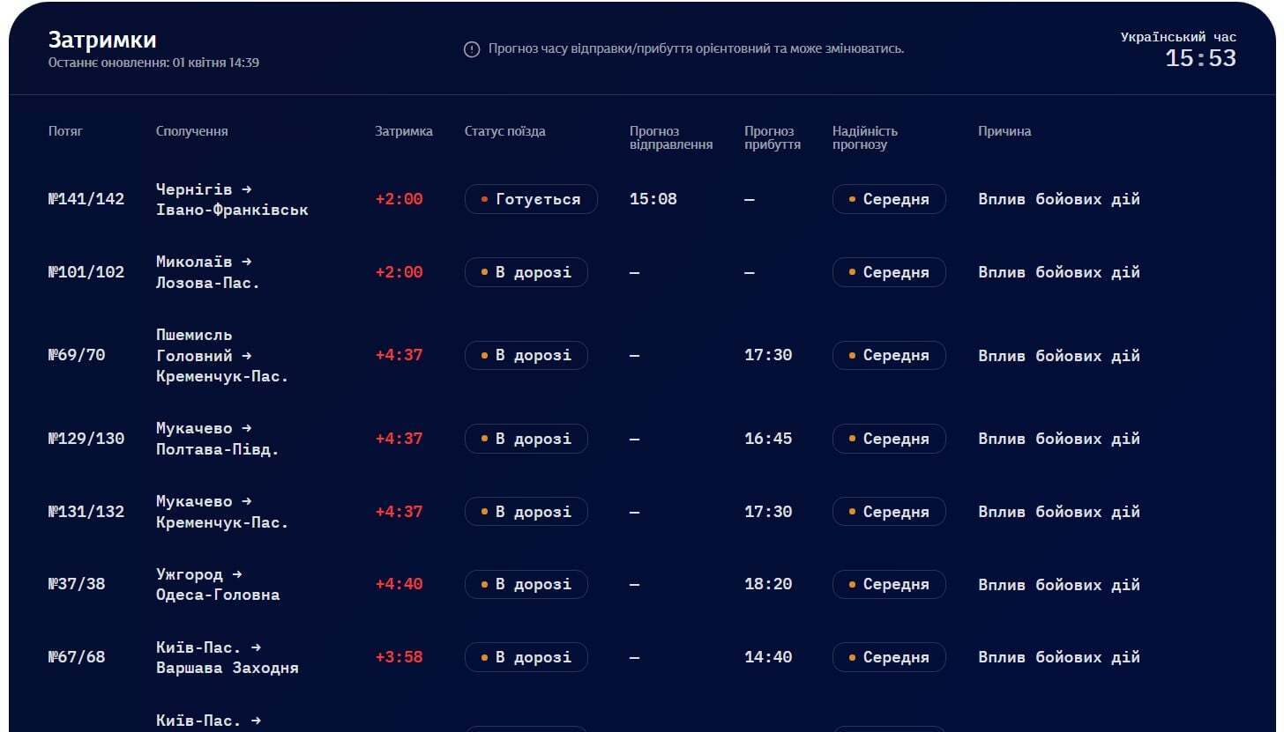
Task: Click the 'Затримка' column header
Action: [403, 131]
